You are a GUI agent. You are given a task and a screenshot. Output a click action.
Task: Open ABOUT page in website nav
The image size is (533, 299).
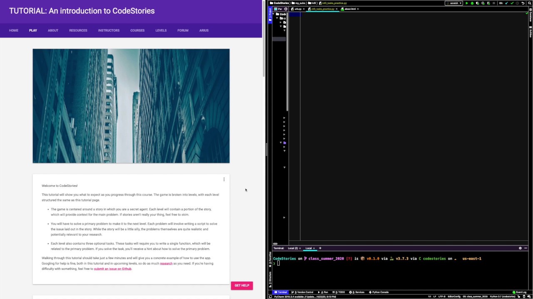tap(53, 30)
